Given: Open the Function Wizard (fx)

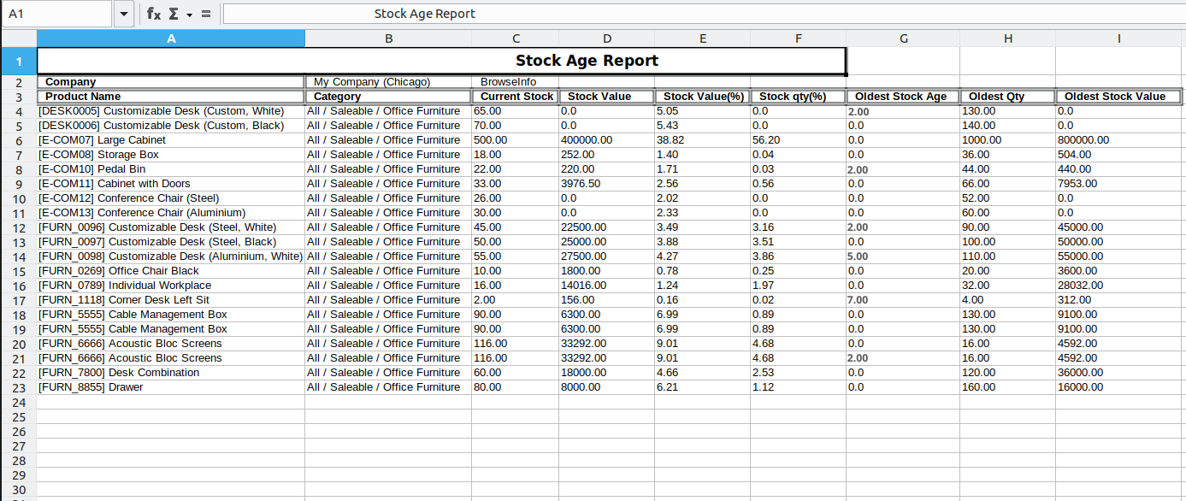Looking at the screenshot, I should 154,14.
